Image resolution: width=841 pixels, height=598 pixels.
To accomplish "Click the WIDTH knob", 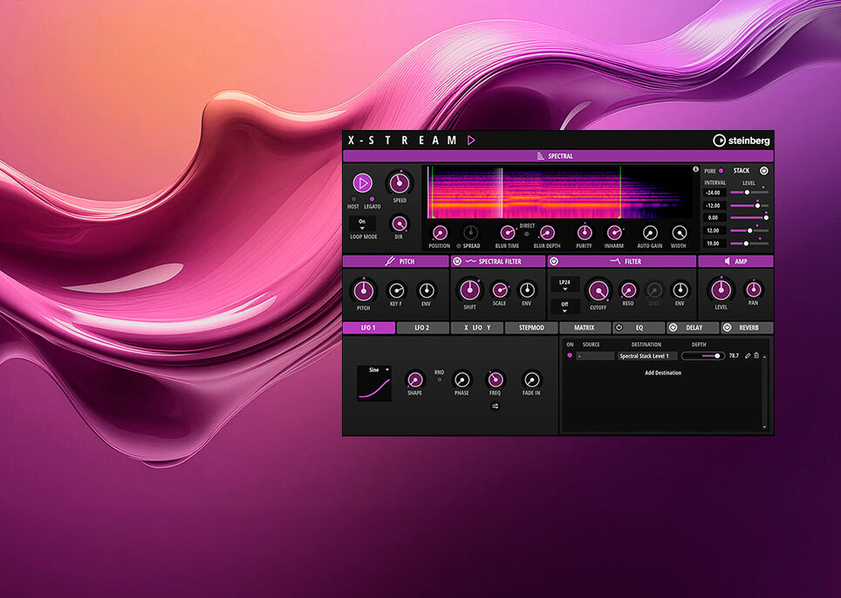I will 679,233.
